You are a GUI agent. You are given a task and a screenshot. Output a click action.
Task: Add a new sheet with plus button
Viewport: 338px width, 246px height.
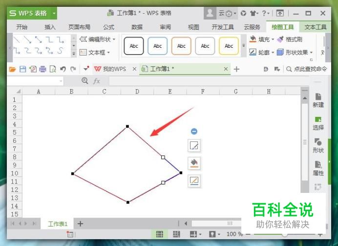click(80, 224)
